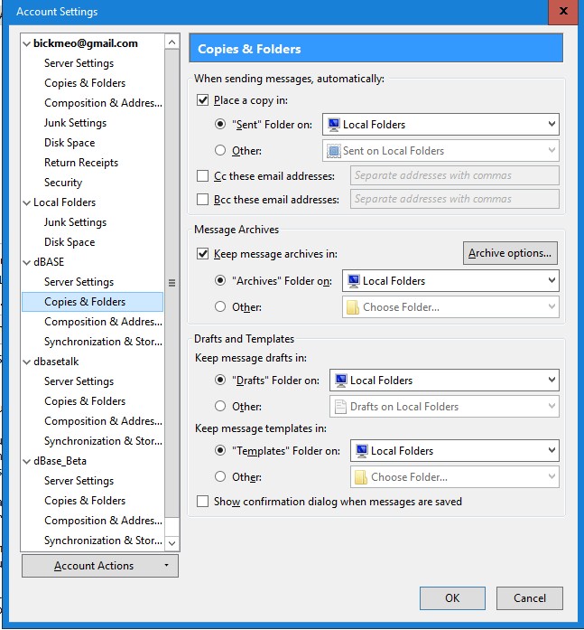Uncheck the Place a copy in checkbox
Screen dimensions: 584x630
point(203,100)
